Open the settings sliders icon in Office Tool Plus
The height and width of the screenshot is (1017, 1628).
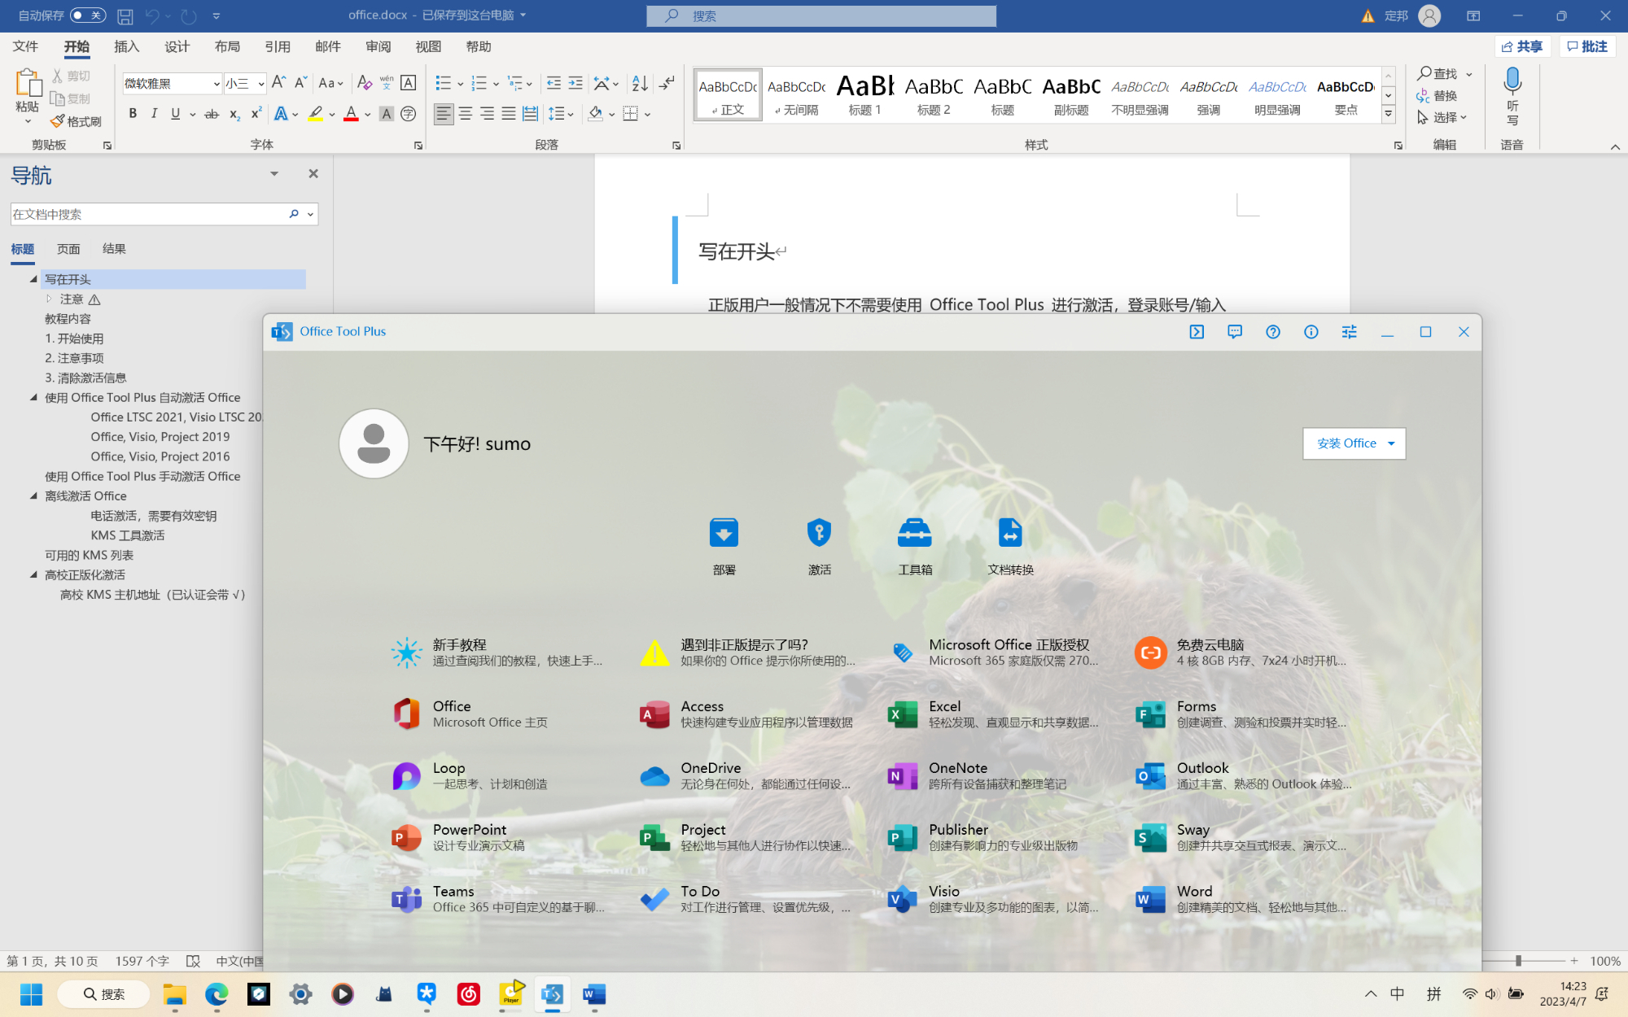(x=1349, y=332)
